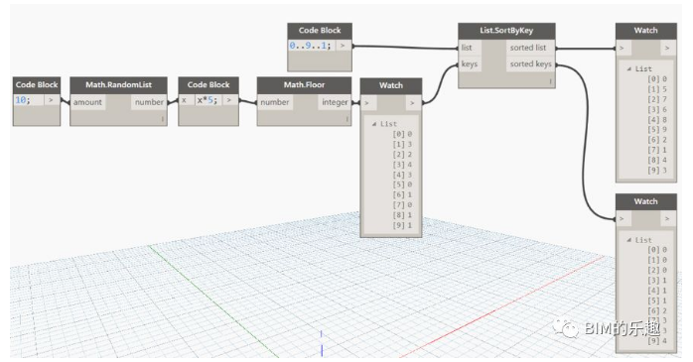The image size is (693, 362).
Task: Click the 'integer' output port on Math.Floor
Action: coord(335,102)
